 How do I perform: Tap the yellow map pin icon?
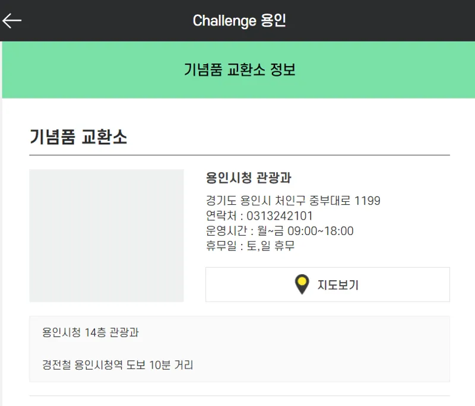(x=302, y=284)
